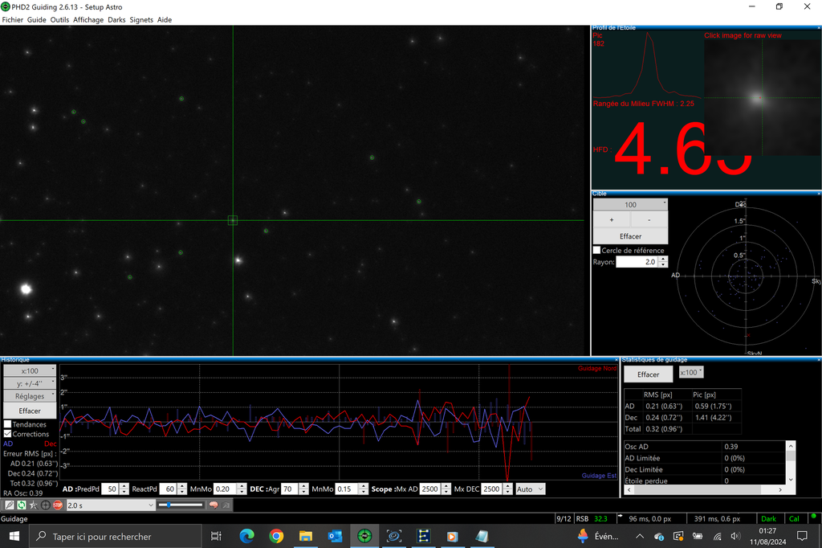Click the ReactPd input field

(168, 489)
